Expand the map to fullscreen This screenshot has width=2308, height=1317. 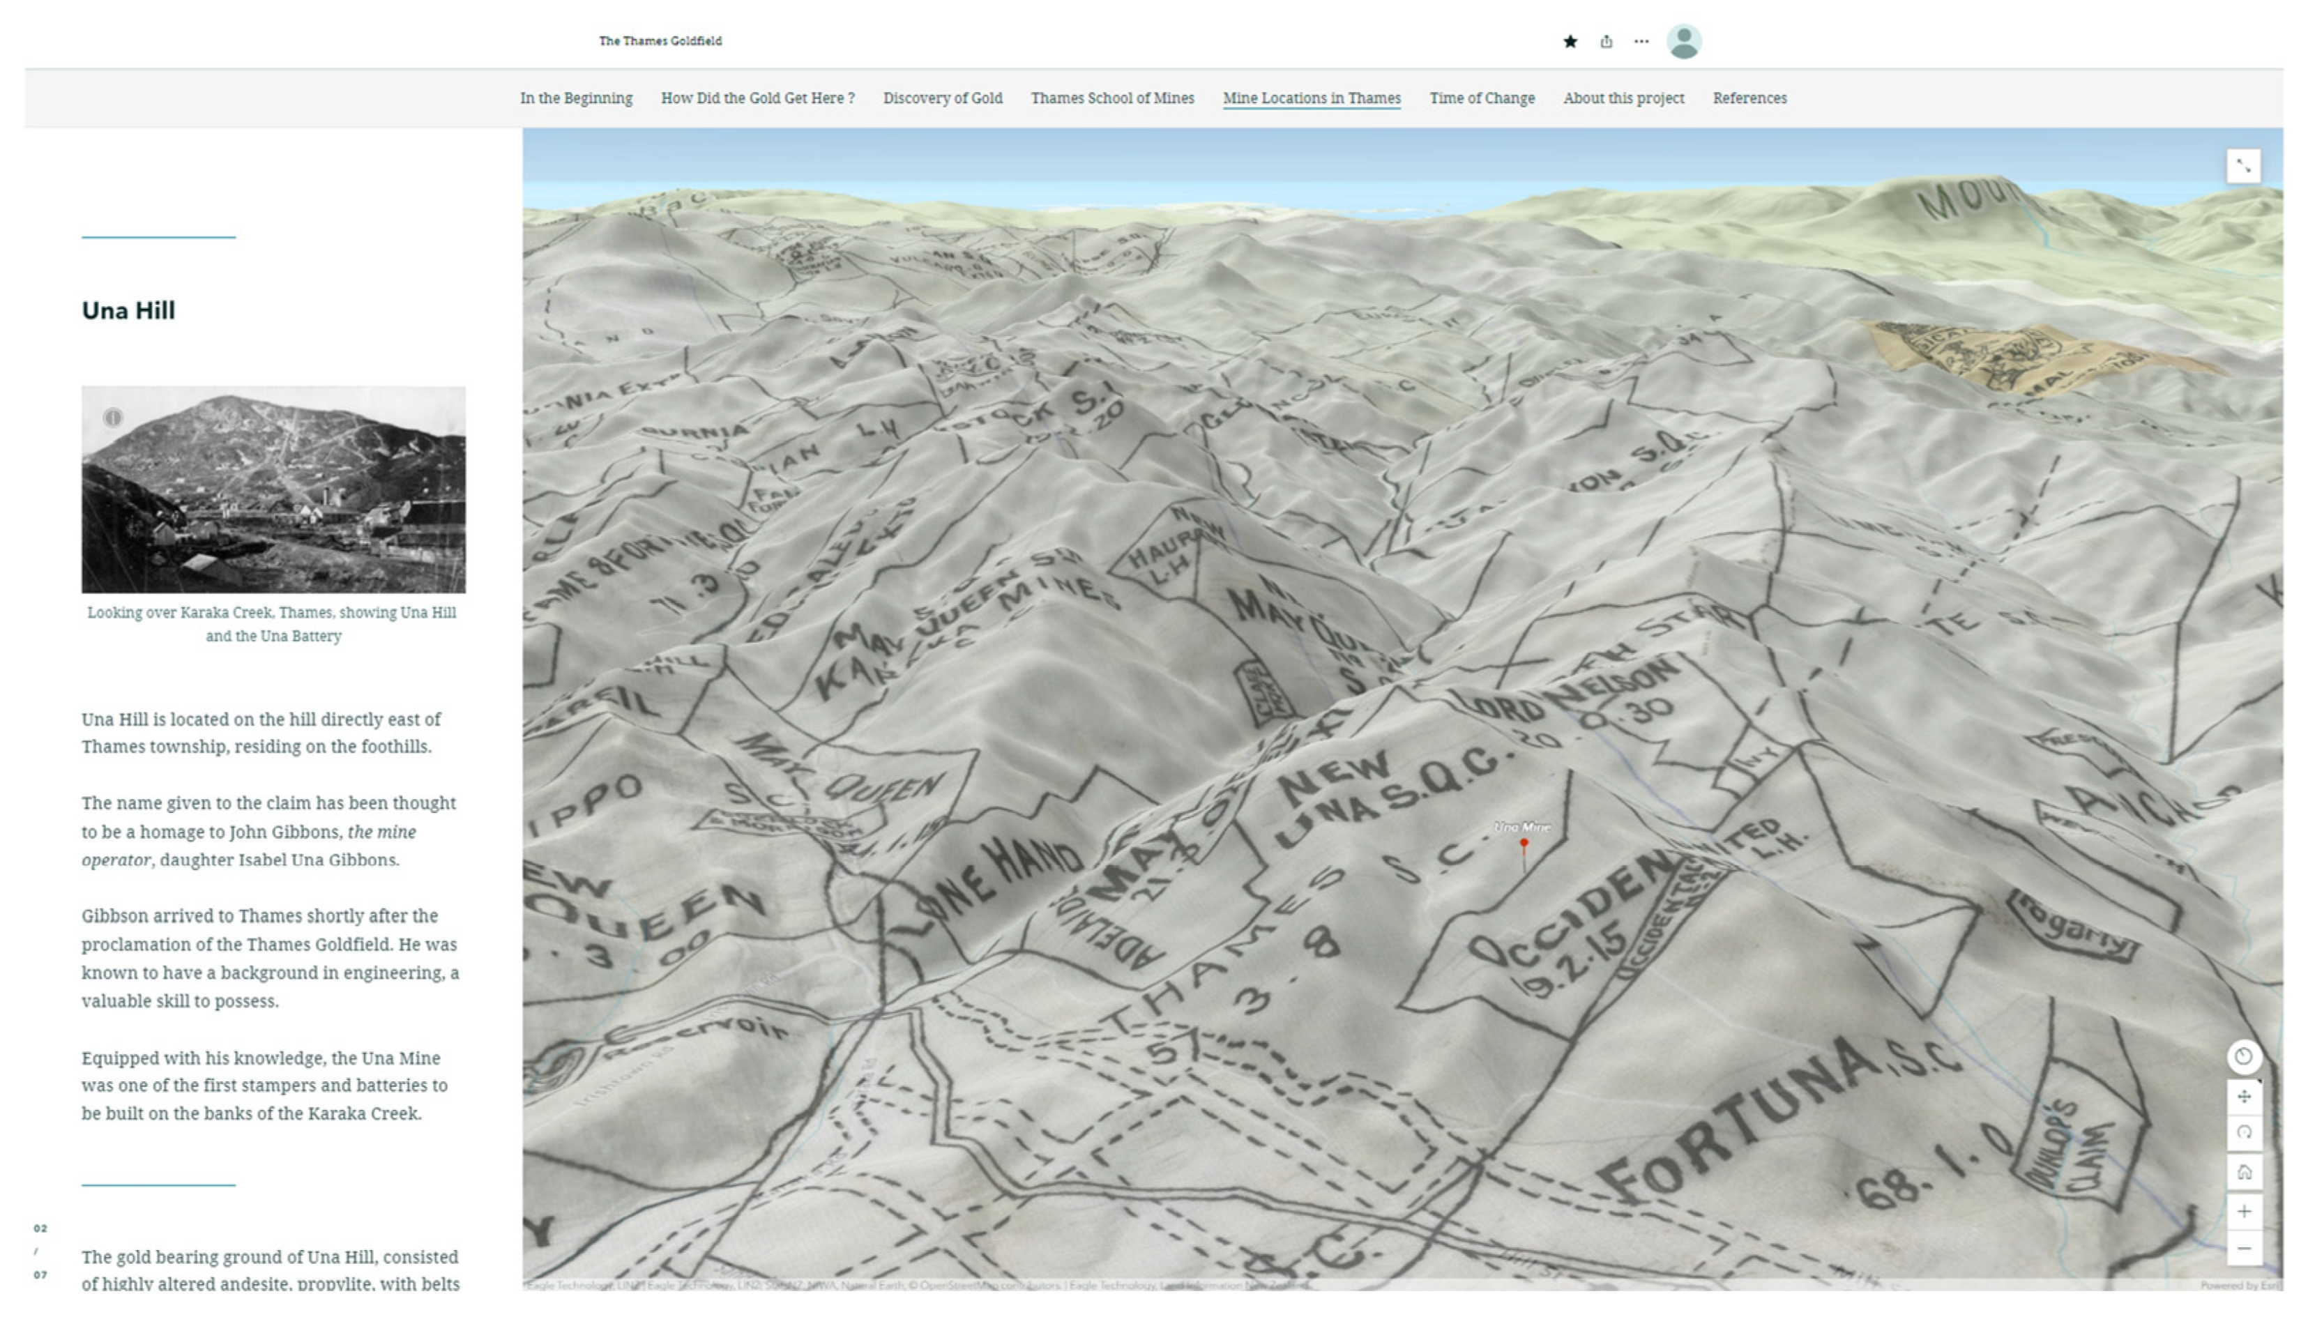pyautogui.click(x=2243, y=167)
